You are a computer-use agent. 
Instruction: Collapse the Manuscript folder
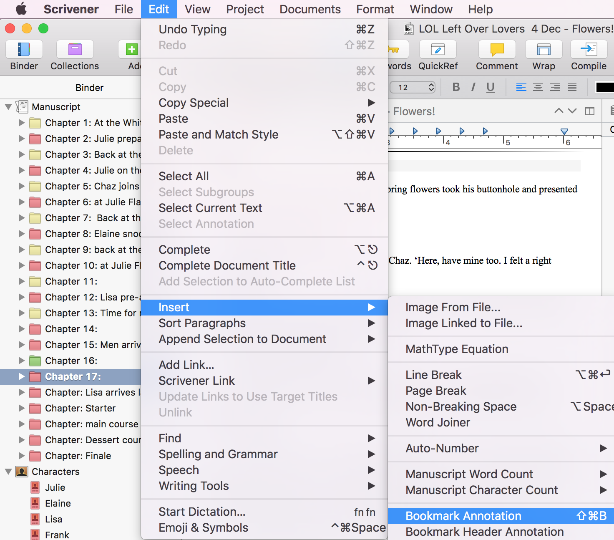pos(8,107)
